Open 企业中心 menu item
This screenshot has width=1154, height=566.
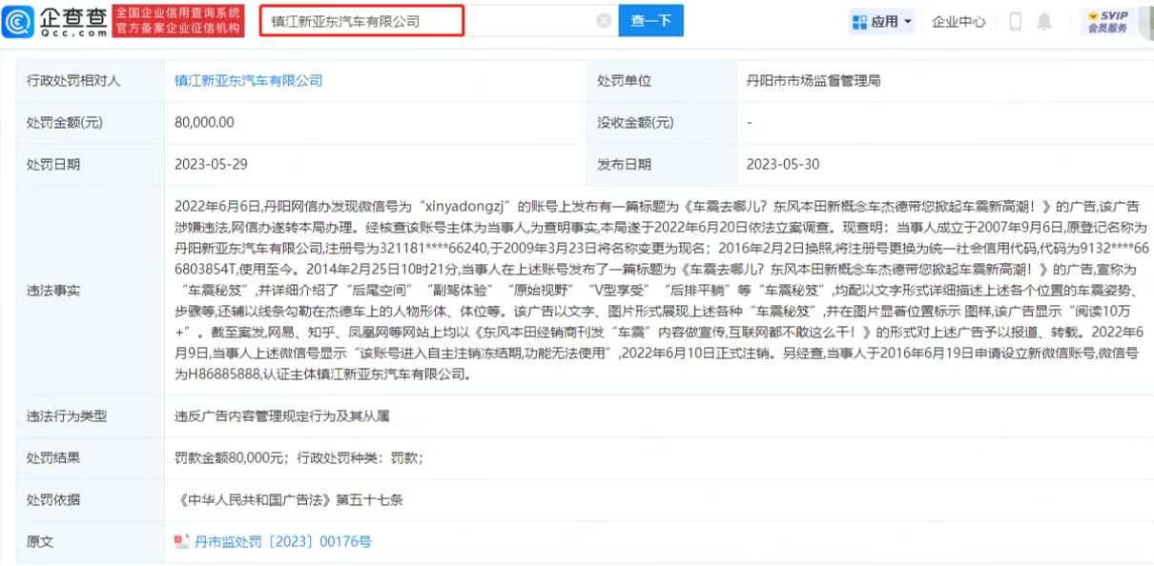pyautogui.click(x=958, y=21)
